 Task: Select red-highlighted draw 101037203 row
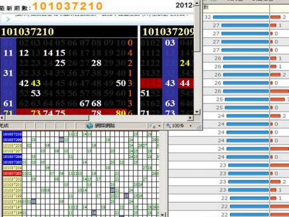[12, 174]
